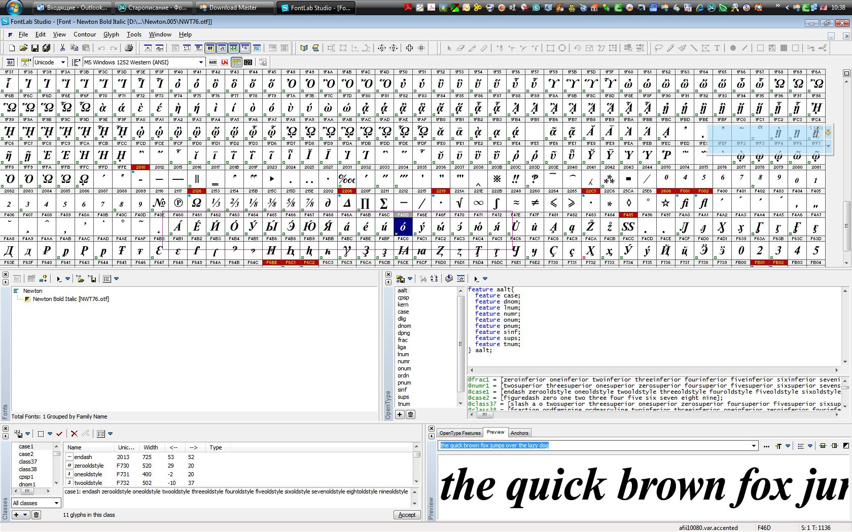852x532 pixels.
Task: Switch glyph captions to Unicode UN mode
Action: (x=225, y=62)
